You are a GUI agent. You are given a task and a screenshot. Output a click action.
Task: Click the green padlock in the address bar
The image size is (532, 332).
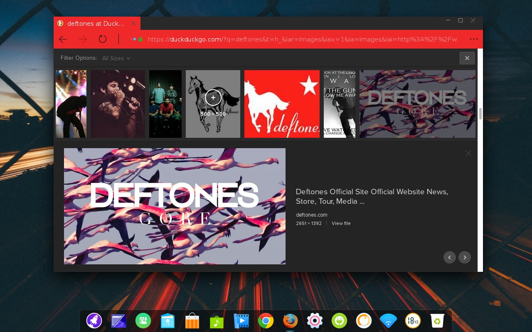pos(140,39)
